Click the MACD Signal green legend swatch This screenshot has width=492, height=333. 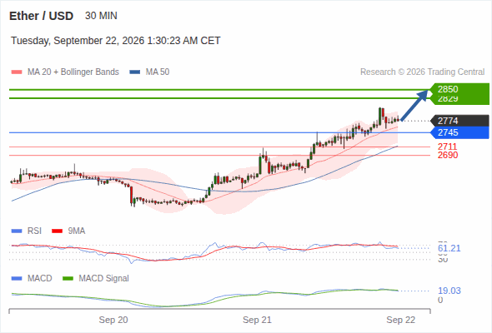68,279
